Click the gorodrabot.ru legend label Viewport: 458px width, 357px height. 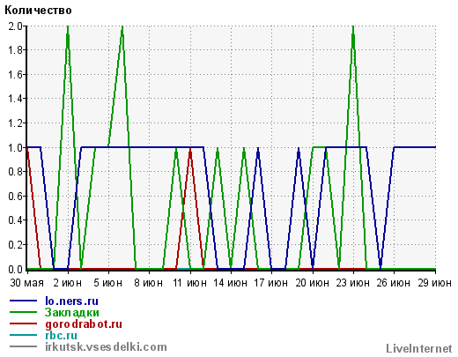click(84, 324)
